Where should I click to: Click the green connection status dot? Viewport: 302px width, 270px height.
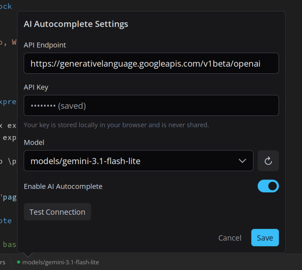[18, 262]
